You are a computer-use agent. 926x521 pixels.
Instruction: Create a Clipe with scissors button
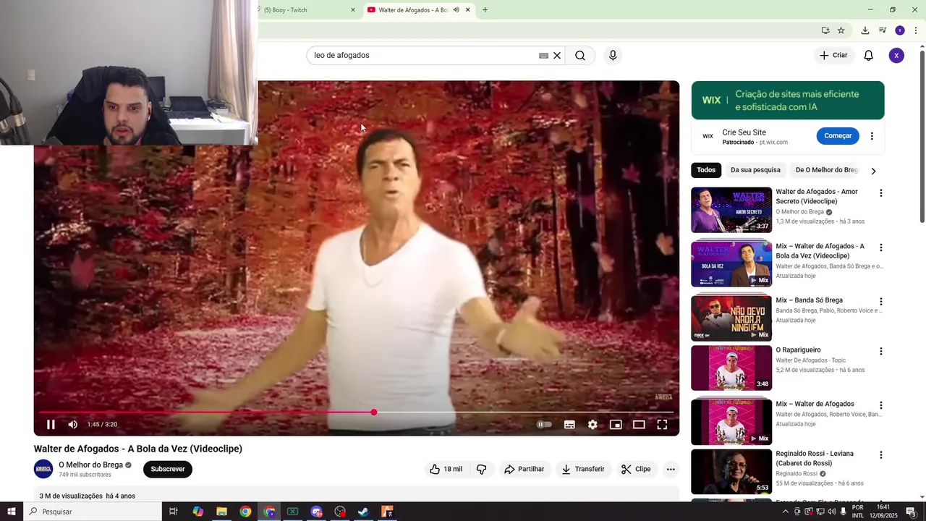[636, 469]
